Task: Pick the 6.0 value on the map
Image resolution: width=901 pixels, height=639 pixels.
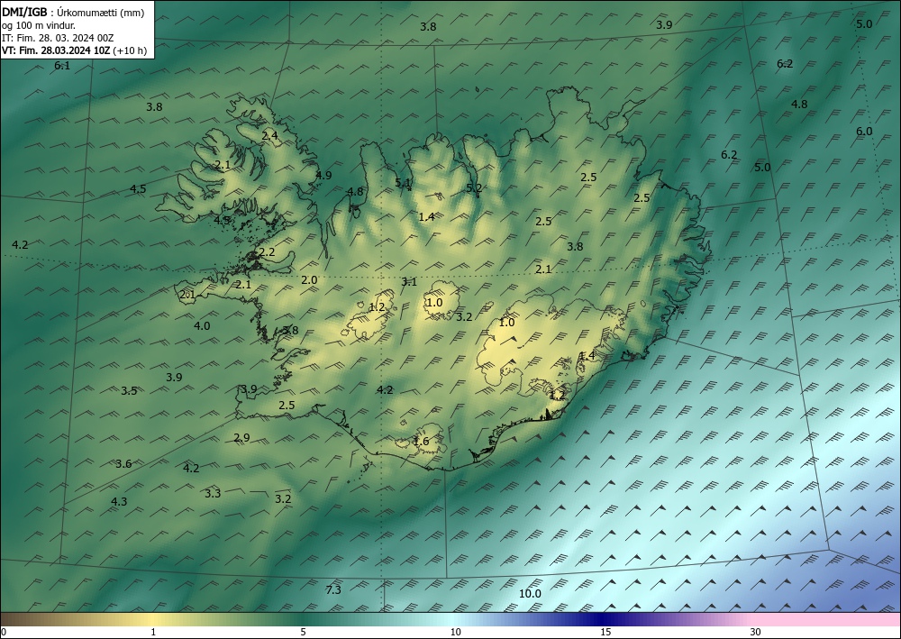Action: (864, 131)
